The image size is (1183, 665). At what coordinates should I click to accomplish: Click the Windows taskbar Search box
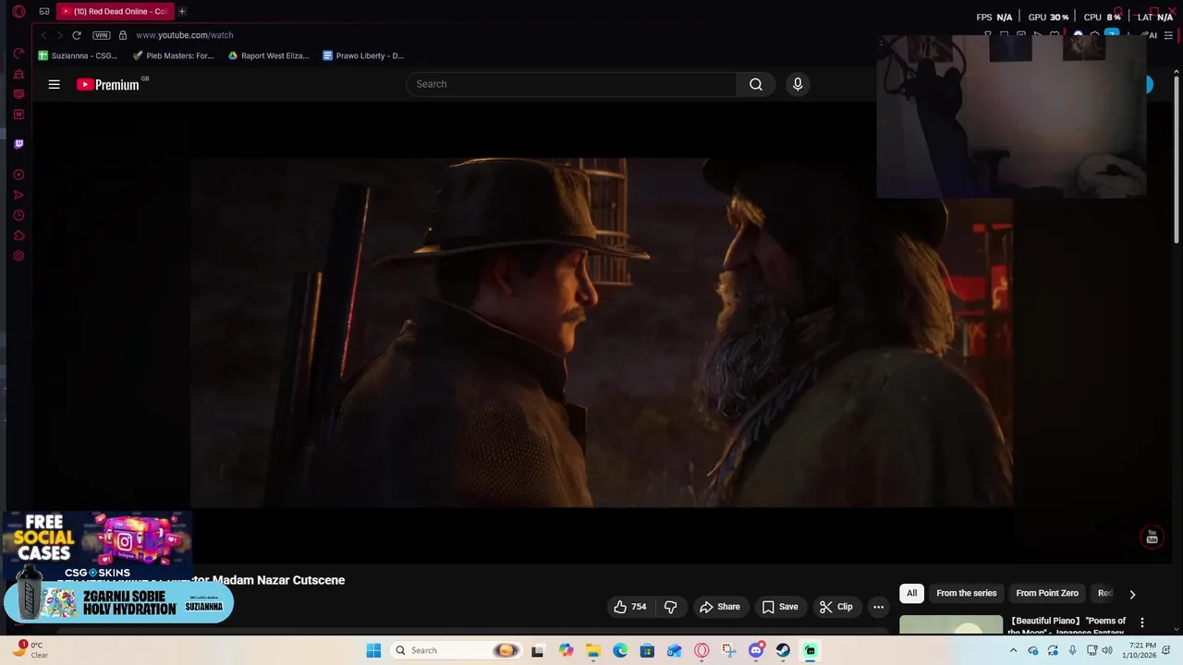[x=456, y=650]
